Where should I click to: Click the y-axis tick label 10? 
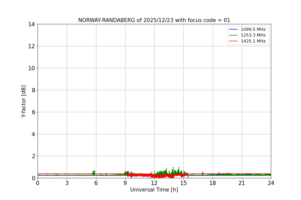pyautogui.click(x=32, y=68)
